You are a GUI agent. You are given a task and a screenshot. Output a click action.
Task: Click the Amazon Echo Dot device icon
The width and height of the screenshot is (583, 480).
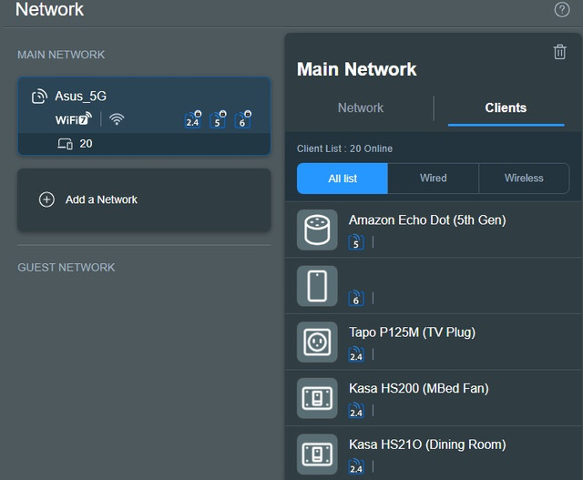[x=317, y=230]
